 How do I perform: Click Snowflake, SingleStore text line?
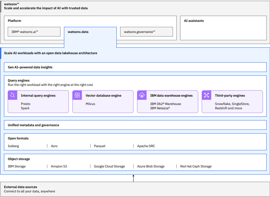click(232, 104)
